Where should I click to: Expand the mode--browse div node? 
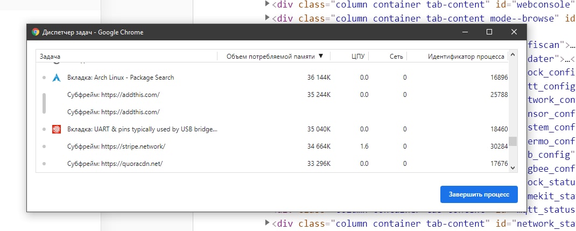point(268,18)
